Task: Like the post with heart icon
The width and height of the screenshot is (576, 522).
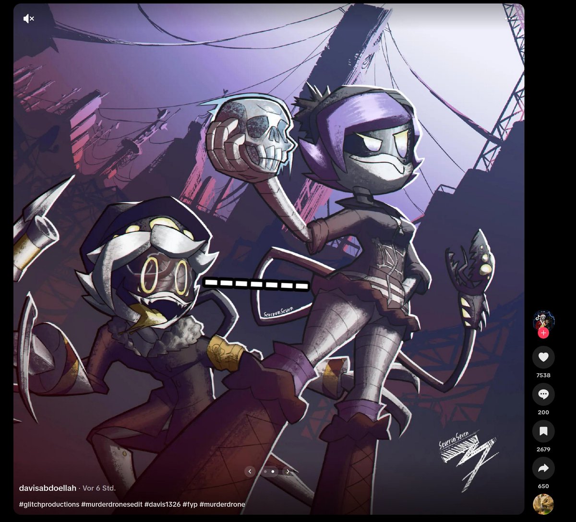Action: [543, 357]
